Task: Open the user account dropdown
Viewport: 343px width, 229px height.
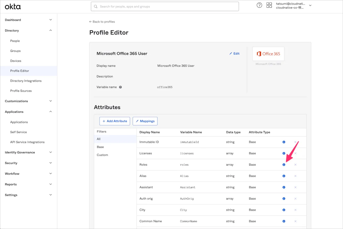Action: click(x=310, y=5)
